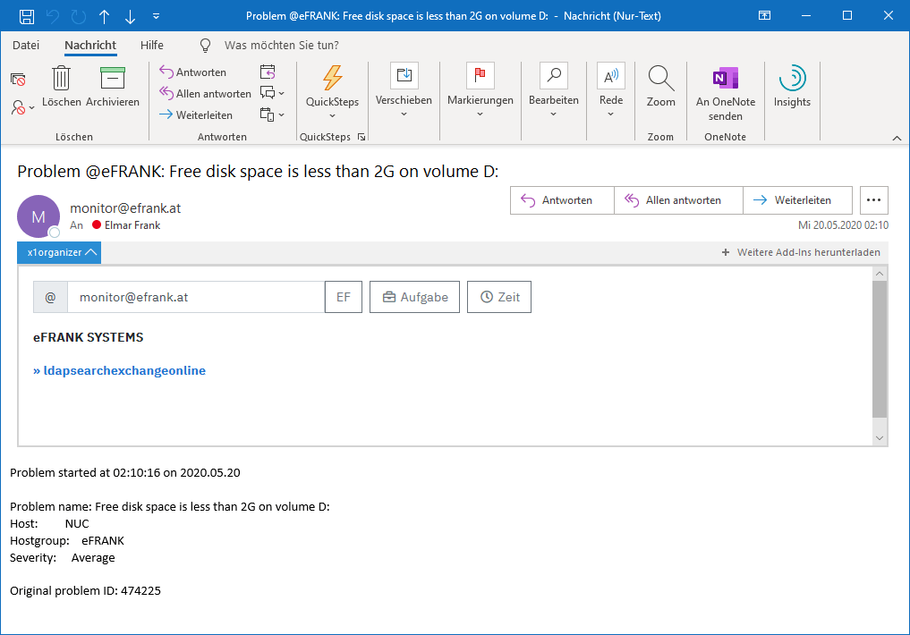Screen dimensions: 910x635
Task: Click sender address monitor@efrank.at in header
Action: 125,208
